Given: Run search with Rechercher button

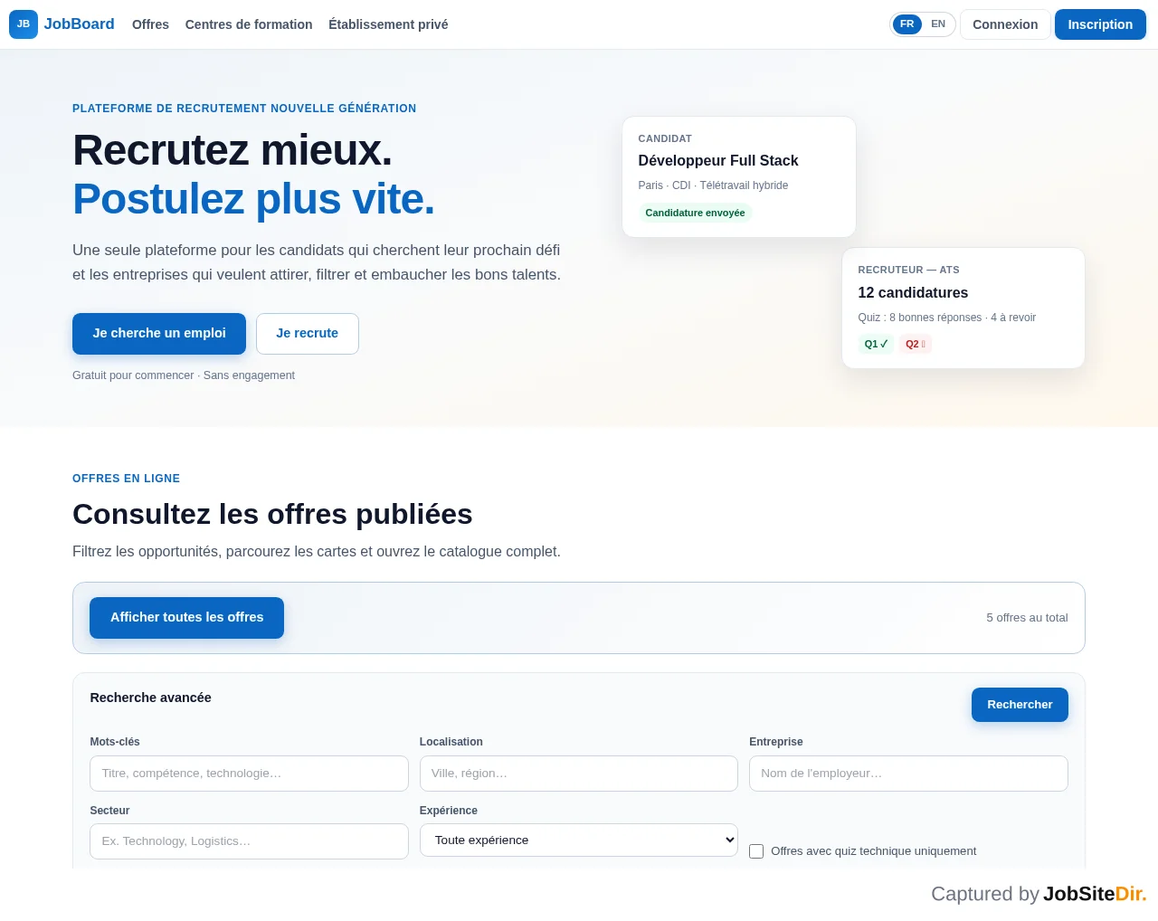Looking at the screenshot, I should (1020, 705).
